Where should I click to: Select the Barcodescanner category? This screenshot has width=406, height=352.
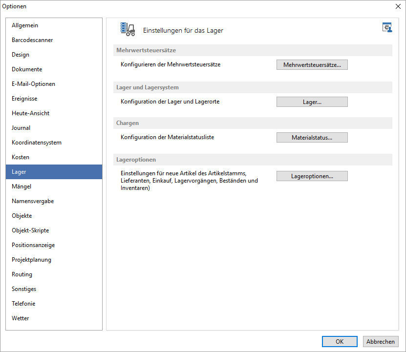coord(54,40)
